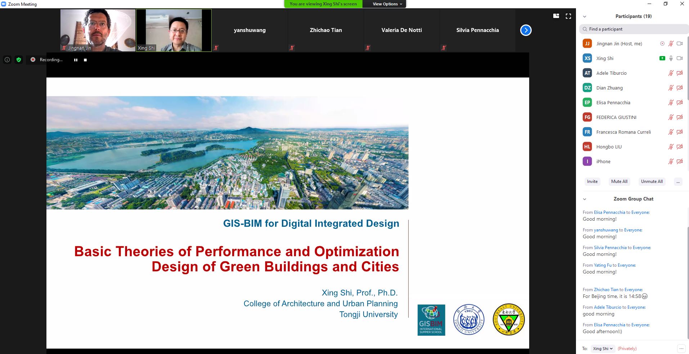Open the chat recipient dropdown showing Xing Shi
This screenshot has width=689, height=354.
(x=603, y=349)
